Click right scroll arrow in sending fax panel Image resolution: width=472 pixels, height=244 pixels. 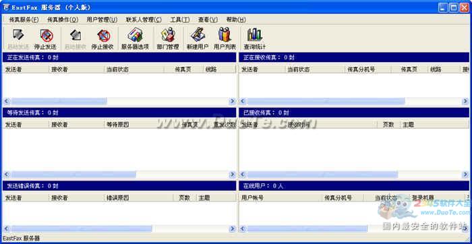(233, 101)
